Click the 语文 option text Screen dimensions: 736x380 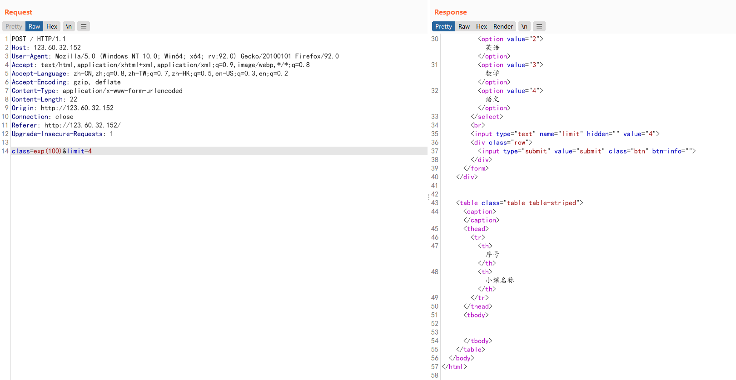pyautogui.click(x=492, y=99)
